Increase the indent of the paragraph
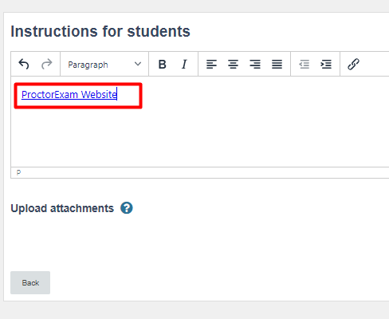This screenshot has height=319, width=389. pos(326,64)
